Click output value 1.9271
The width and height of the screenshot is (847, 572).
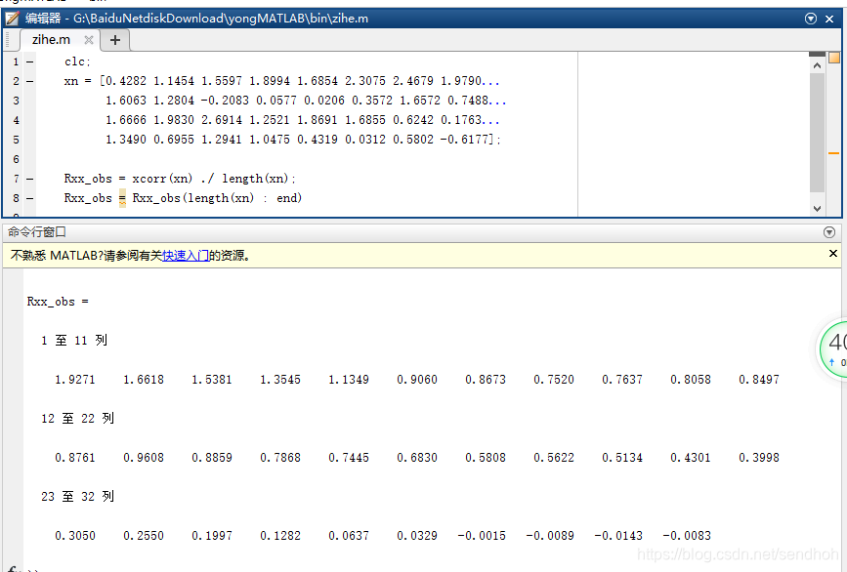(75, 380)
